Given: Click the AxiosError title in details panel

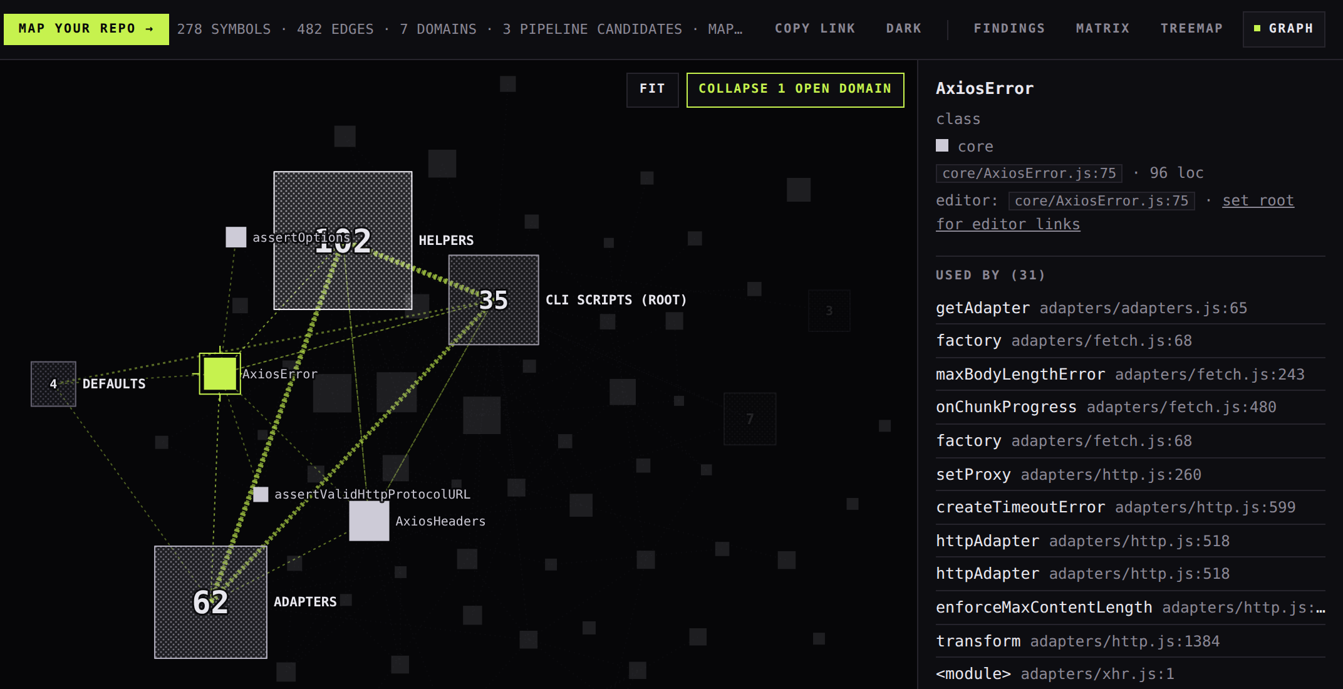Looking at the screenshot, I should click(x=985, y=88).
